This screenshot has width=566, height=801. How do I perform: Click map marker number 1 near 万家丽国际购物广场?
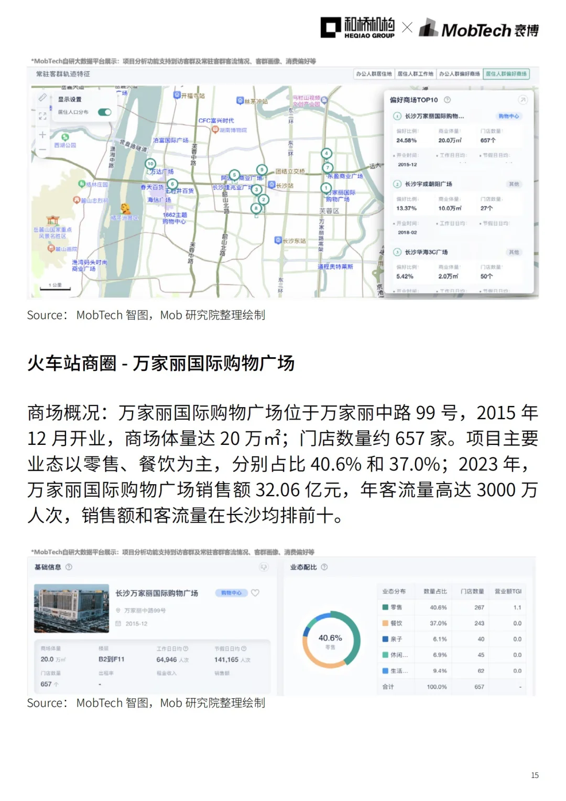point(326,188)
